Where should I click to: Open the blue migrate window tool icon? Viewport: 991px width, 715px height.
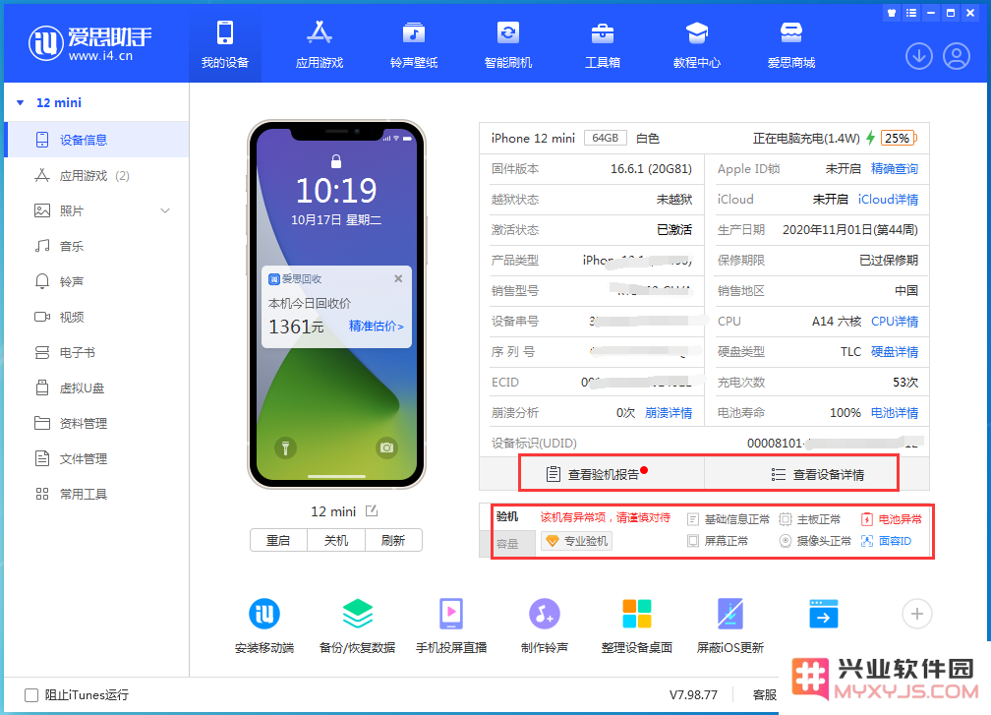824,614
